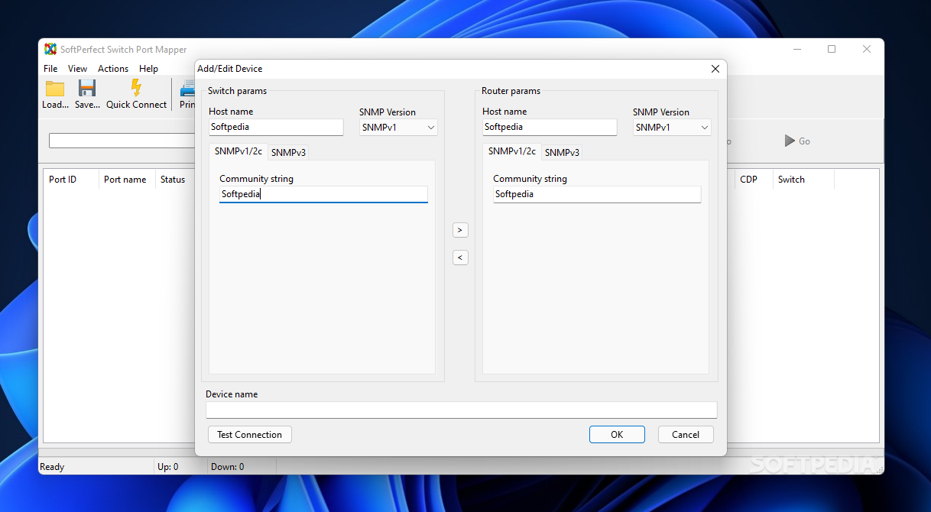Screen dimensions: 931x512
Task: Click the Print icon in main toolbar
Action: [187, 88]
